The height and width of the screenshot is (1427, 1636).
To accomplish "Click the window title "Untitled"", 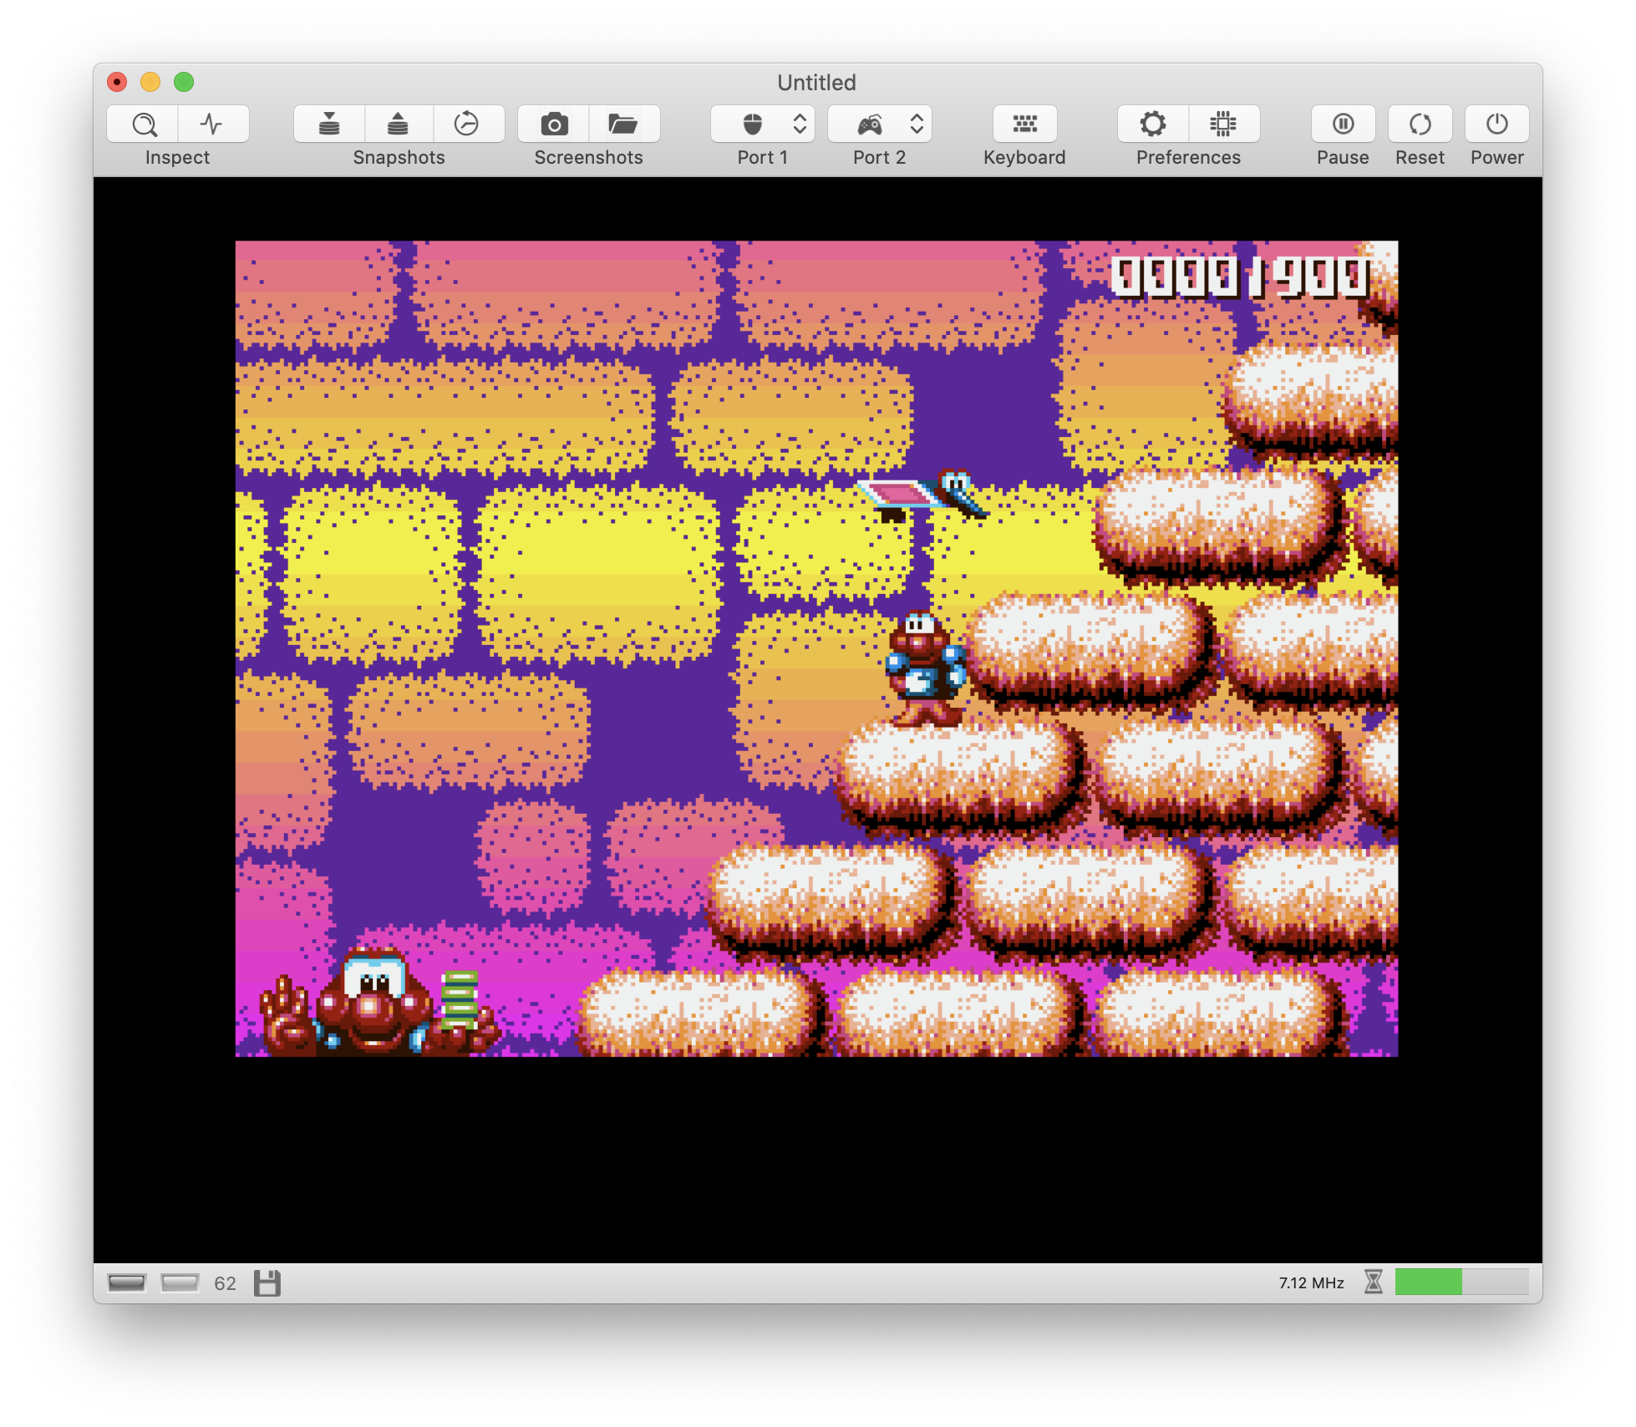I will pos(816,82).
